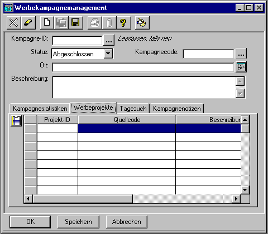Click the grid notepad icon beside table
This screenshot has width=268, height=234.
click(16, 121)
